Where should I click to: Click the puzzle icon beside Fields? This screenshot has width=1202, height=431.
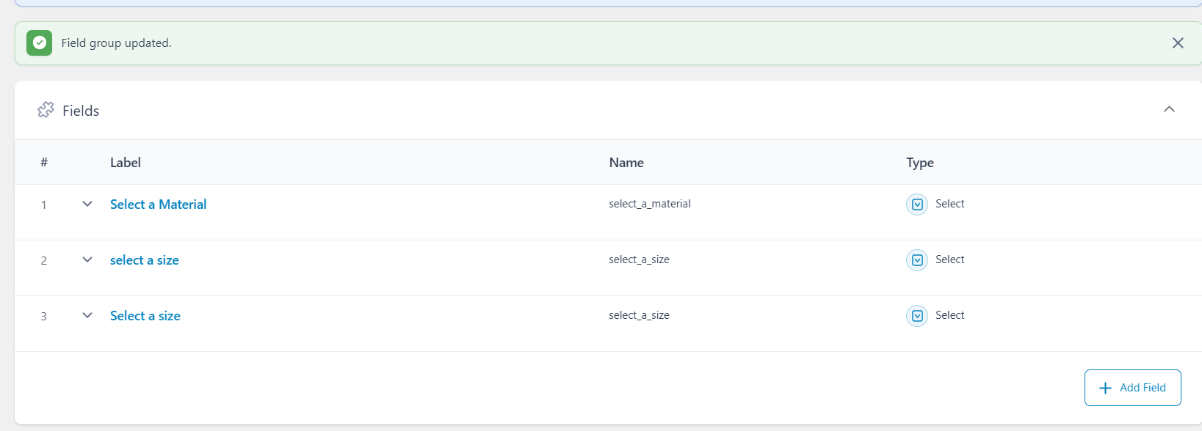pyautogui.click(x=46, y=110)
